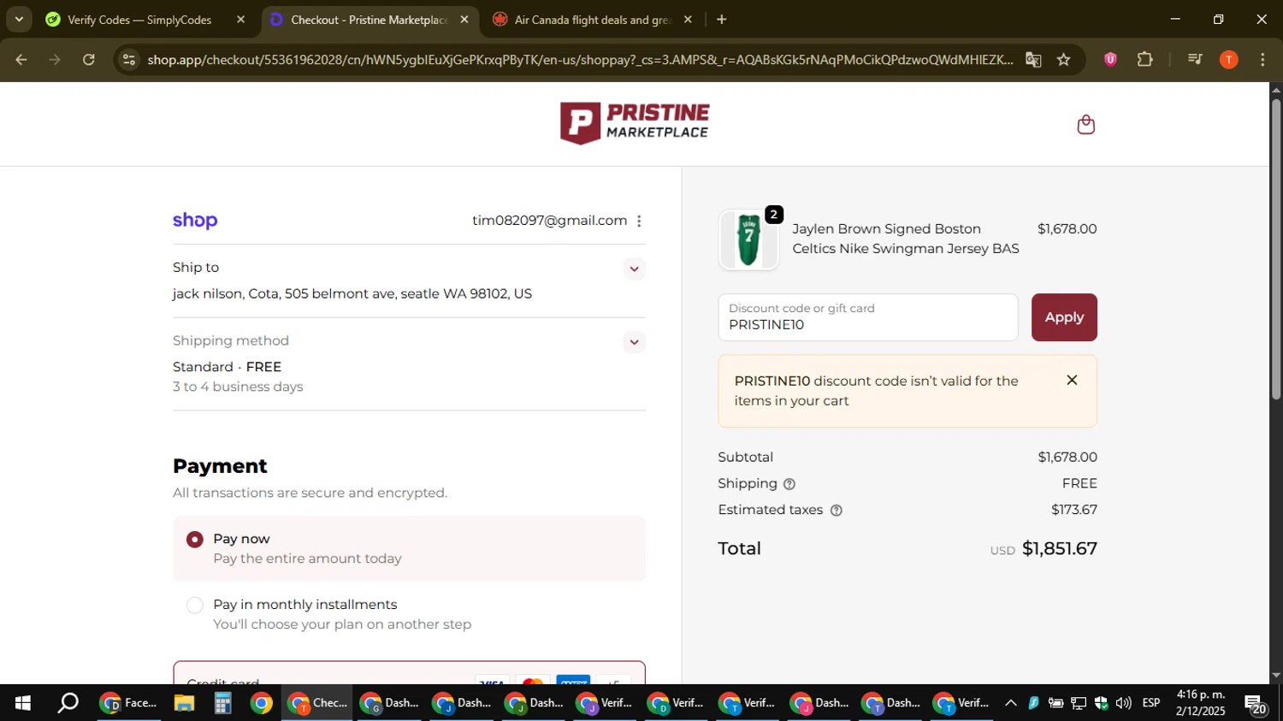The image size is (1283, 721).
Task: Switch to Air Canada flight deals tab
Action: pyautogui.click(x=592, y=20)
